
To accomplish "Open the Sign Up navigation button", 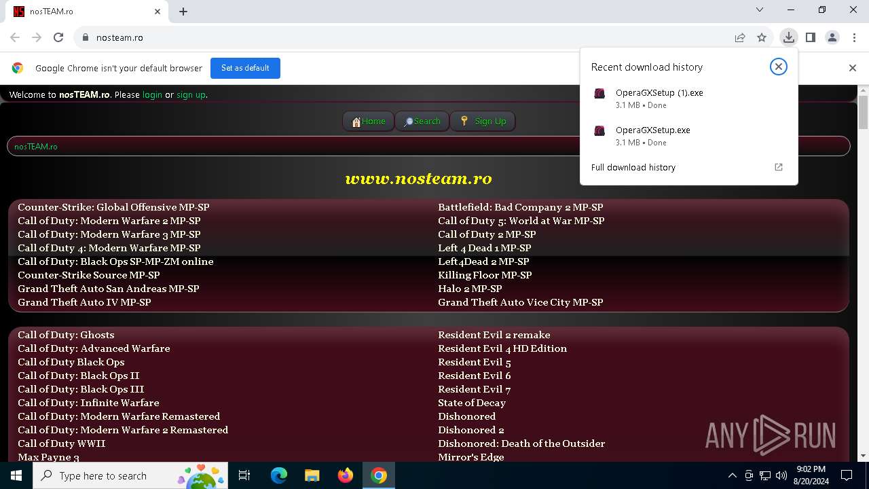I will click(483, 121).
